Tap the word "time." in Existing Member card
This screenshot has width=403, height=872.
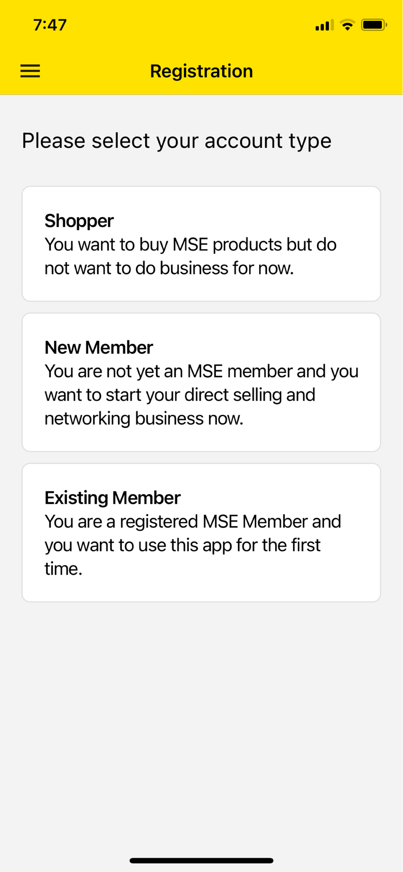coord(64,569)
